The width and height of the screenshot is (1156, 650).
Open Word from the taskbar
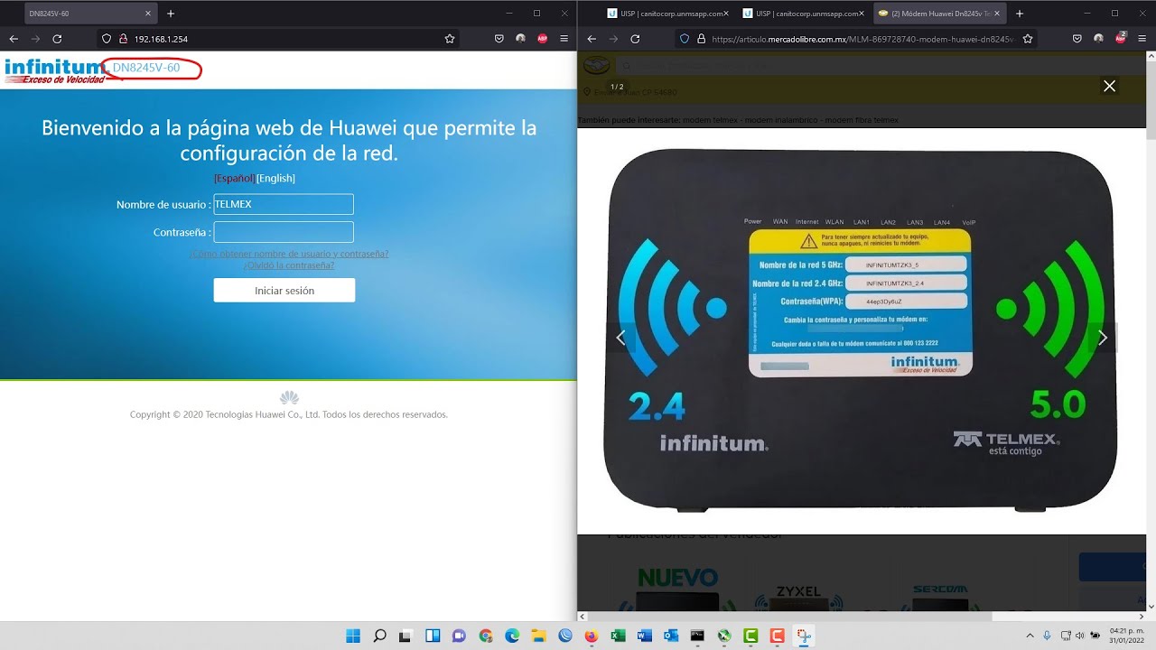click(644, 636)
